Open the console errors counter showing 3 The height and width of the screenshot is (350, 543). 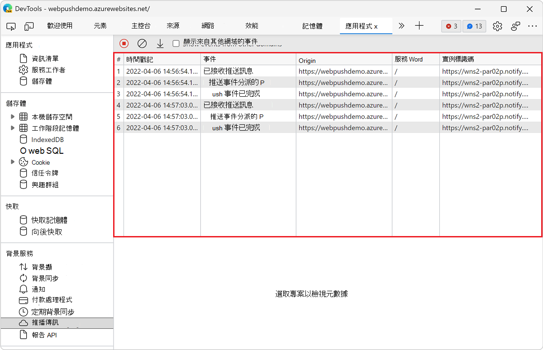click(451, 26)
